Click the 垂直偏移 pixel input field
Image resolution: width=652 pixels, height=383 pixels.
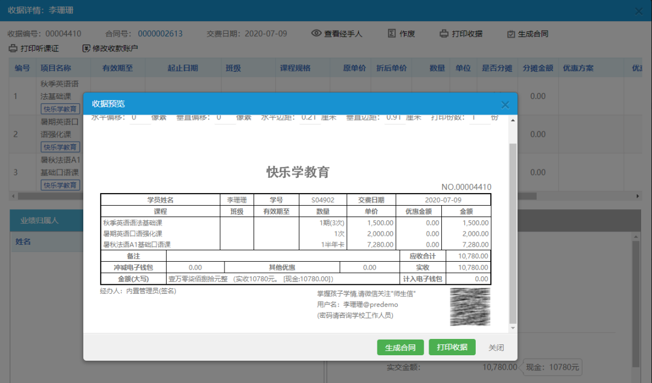[225, 118]
